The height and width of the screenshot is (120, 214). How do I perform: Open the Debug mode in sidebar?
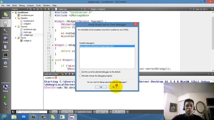[5, 40]
